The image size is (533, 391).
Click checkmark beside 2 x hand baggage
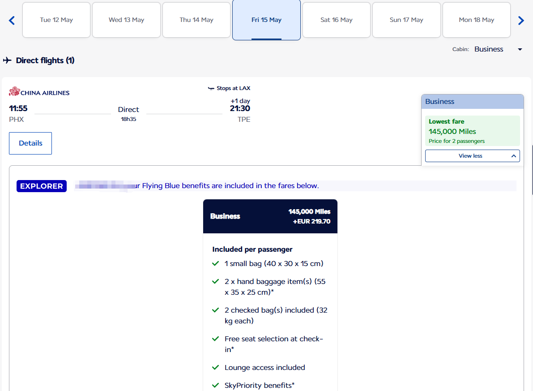click(215, 281)
